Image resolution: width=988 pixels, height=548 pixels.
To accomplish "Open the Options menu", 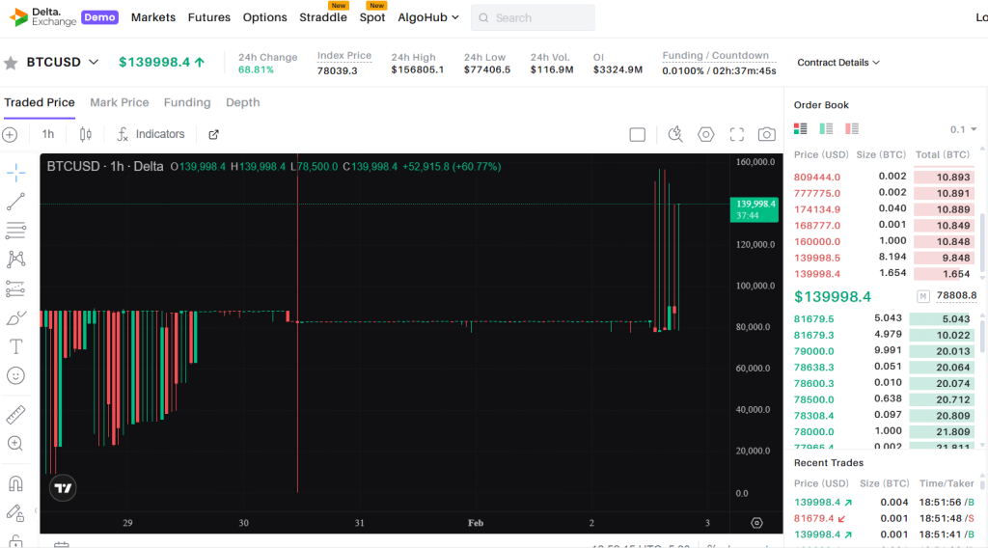I will tap(264, 17).
